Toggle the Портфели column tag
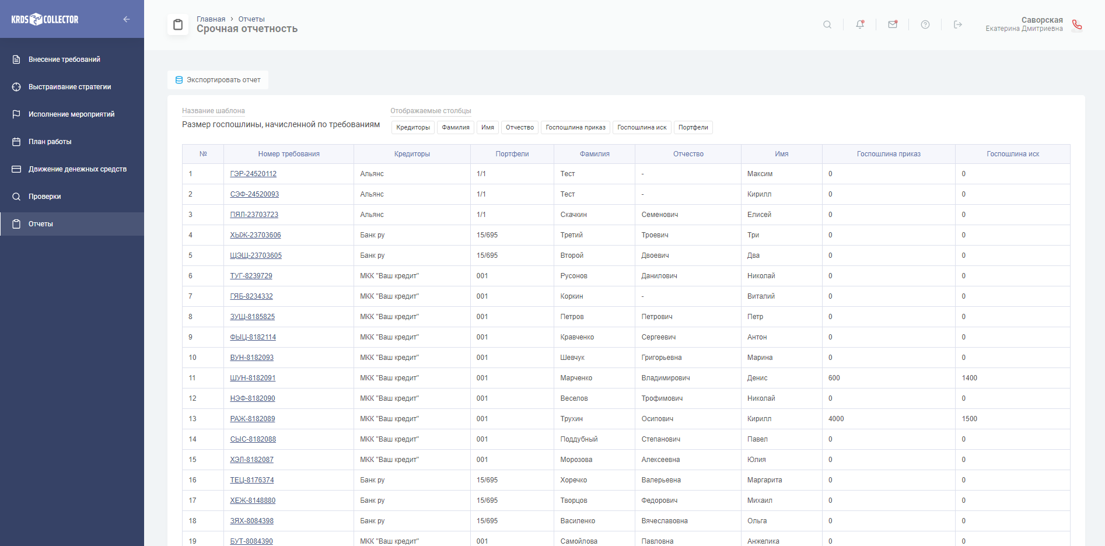Screen dimensions: 1105x546 click(693, 127)
